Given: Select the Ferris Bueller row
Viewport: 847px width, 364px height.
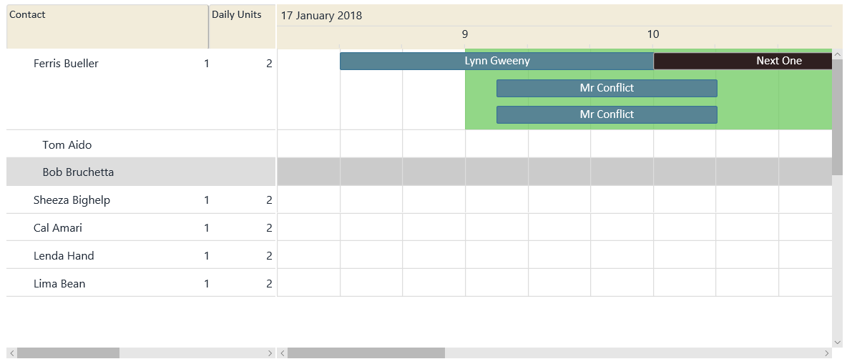Looking at the screenshot, I should pyautogui.click(x=141, y=89).
